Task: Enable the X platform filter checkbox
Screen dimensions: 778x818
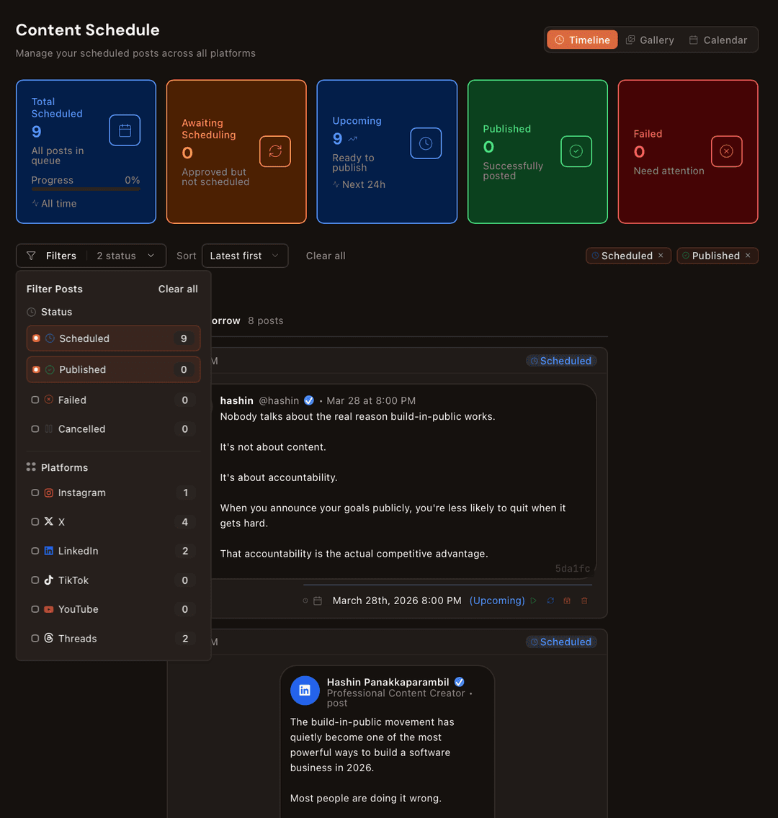Action: click(x=35, y=521)
